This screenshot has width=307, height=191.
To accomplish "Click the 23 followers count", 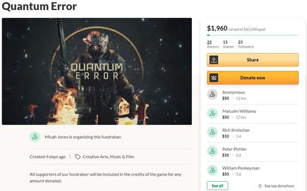I will 246,44.
